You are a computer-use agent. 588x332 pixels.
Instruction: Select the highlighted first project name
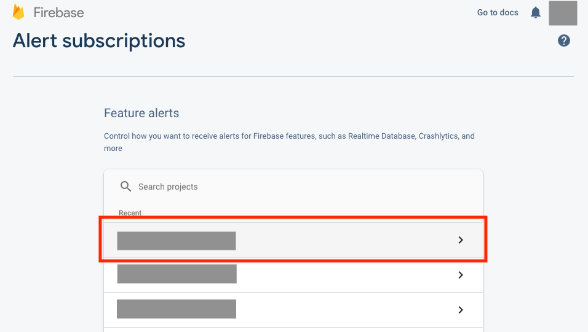(177, 241)
